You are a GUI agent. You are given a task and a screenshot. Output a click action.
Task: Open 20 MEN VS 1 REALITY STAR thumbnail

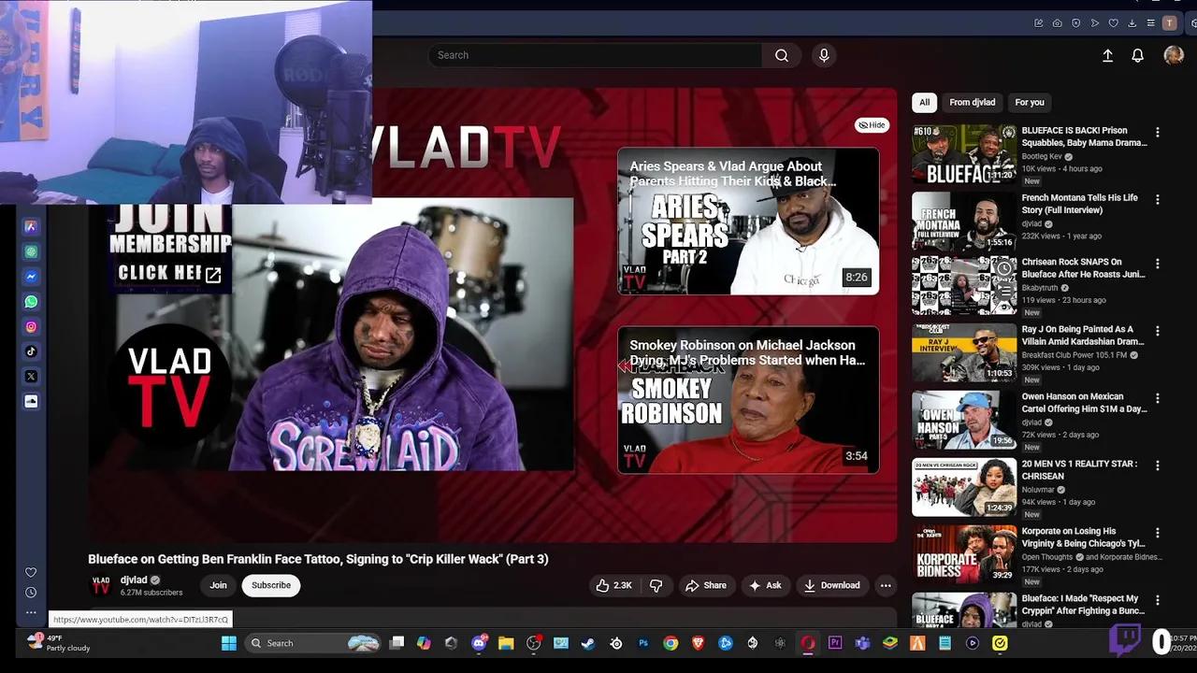click(x=964, y=487)
